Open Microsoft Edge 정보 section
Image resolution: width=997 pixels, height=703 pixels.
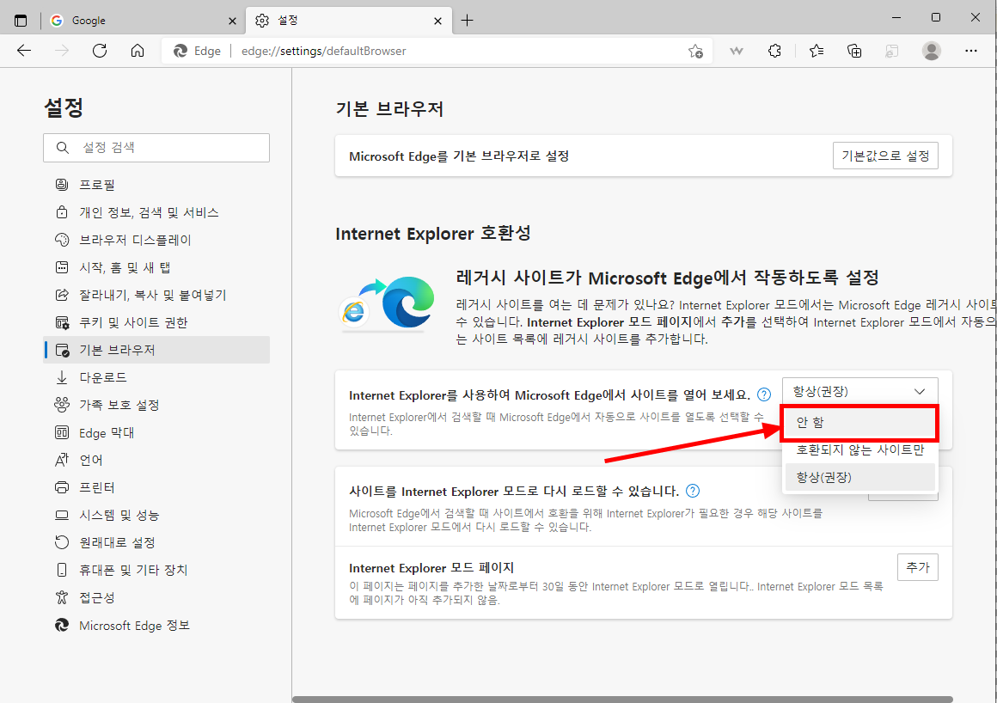(156, 626)
